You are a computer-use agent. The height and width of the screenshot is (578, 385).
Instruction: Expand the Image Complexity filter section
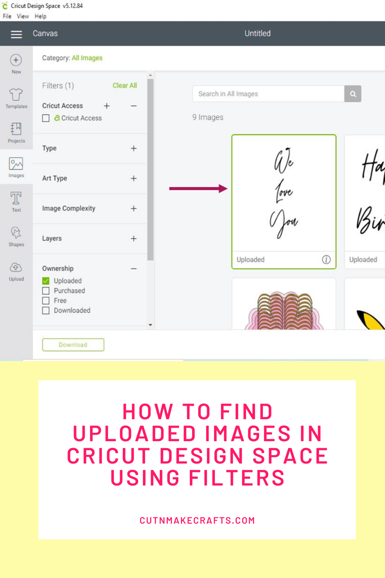pos(134,208)
